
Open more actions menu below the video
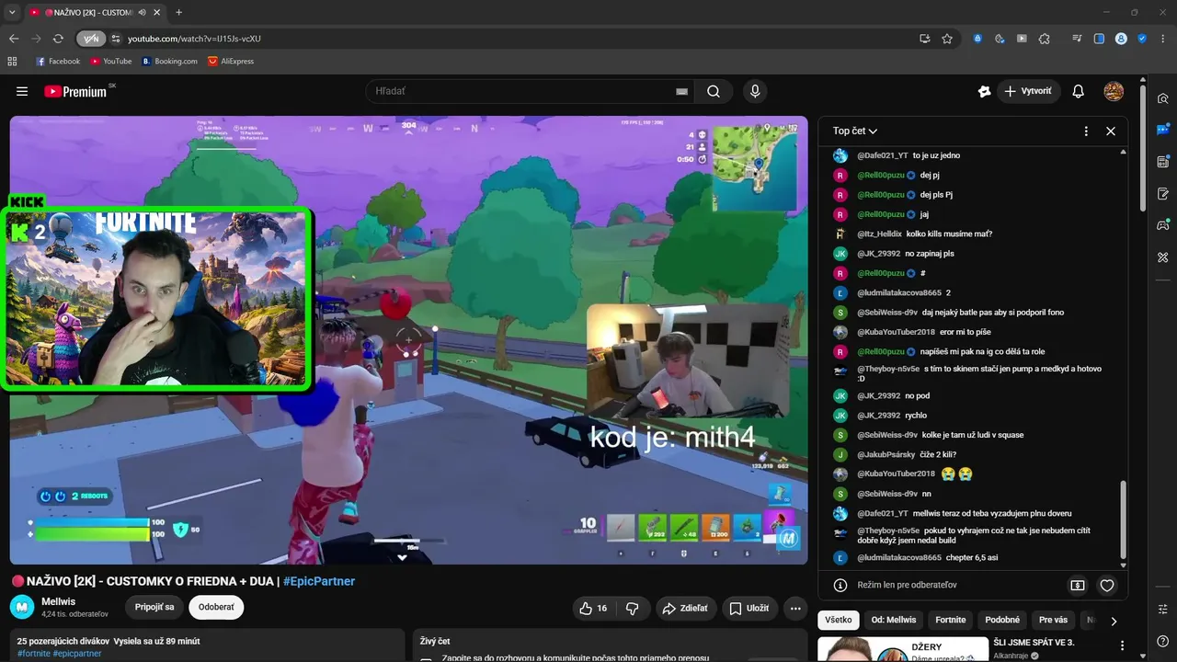point(795,608)
